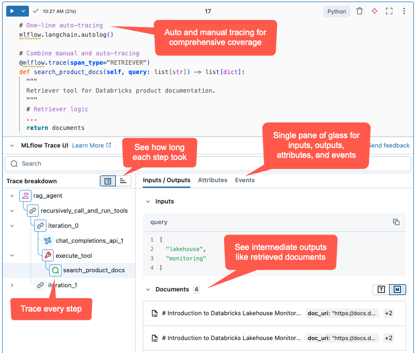Delete the cell with trash icon
The image size is (417, 353).
pos(360,11)
